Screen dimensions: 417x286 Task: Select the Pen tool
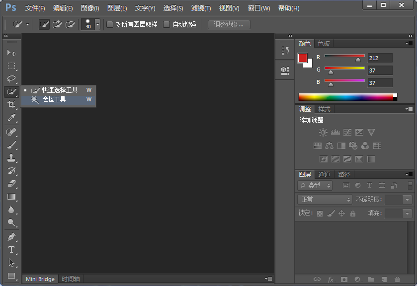(11, 236)
